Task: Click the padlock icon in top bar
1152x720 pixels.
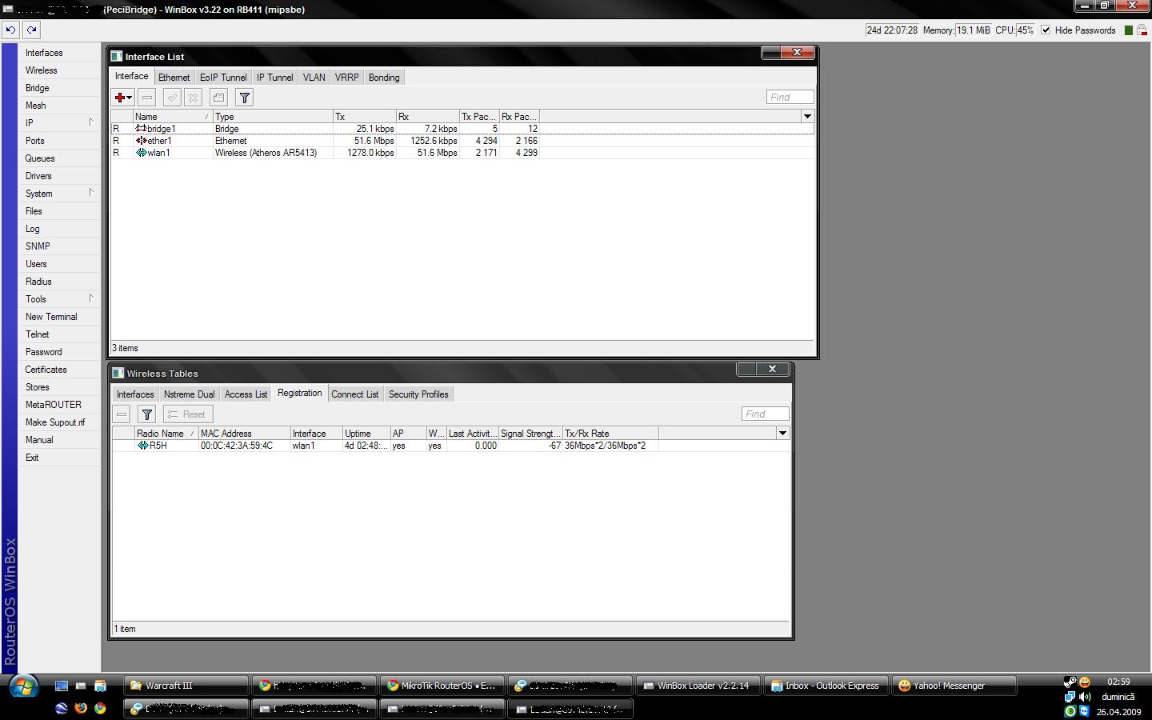Action: pos(1142,30)
